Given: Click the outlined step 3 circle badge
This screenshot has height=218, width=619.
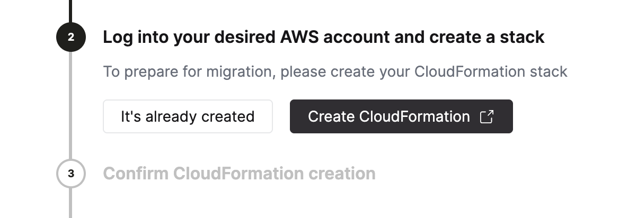Looking at the screenshot, I should [70, 174].
